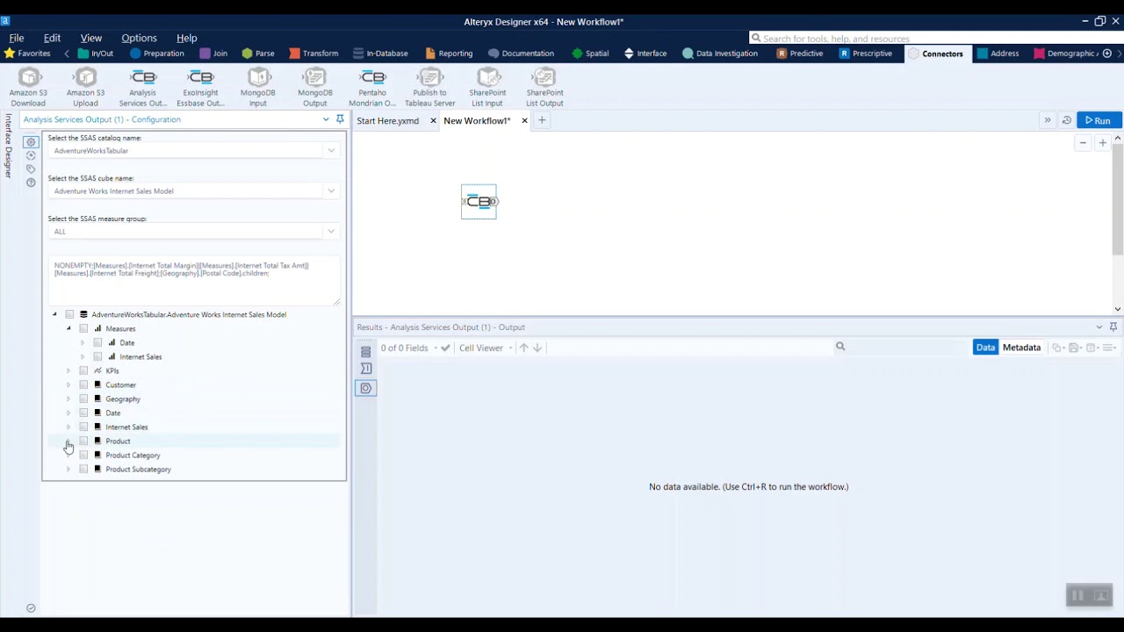Image resolution: width=1124 pixels, height=632 pixels.
Task: Open the File menu
Action: pos(17,38)
